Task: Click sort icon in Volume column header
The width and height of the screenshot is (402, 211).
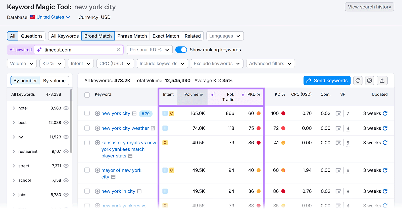Action: (202, 94)
